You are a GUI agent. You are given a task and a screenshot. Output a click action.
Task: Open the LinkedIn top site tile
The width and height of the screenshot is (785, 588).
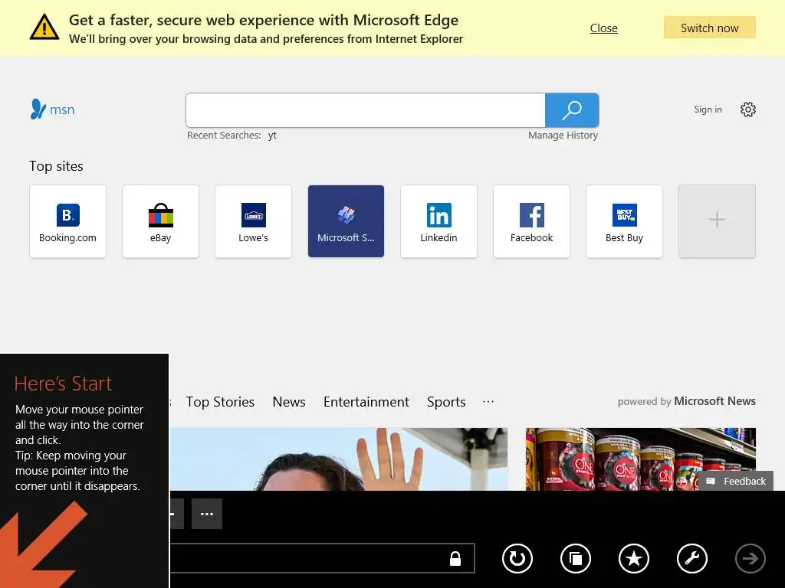(x=438, y=221)
